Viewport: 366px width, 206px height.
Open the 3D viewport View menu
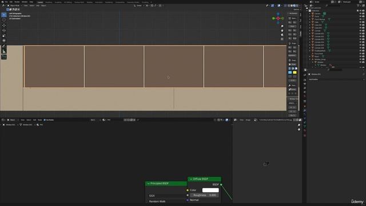pyautogui.click(x=26, y=6)
